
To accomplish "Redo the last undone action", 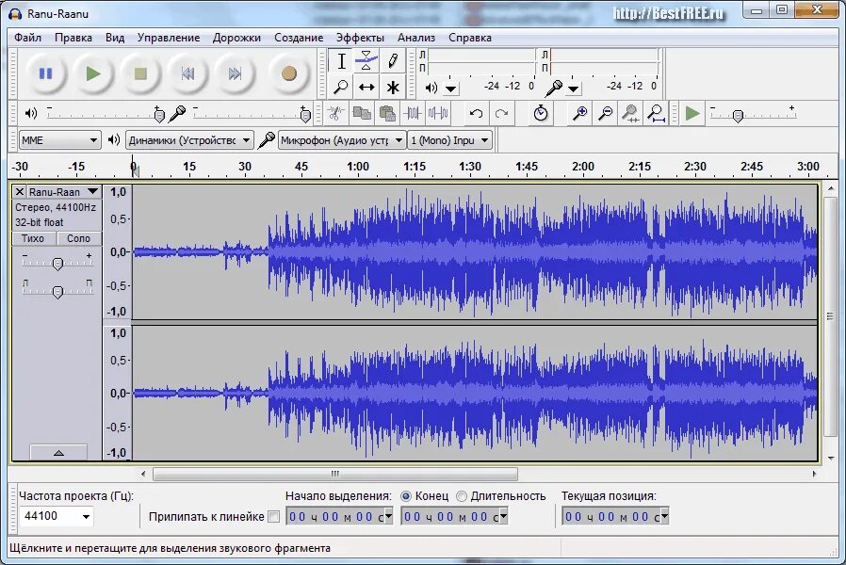I will (502, 113).
